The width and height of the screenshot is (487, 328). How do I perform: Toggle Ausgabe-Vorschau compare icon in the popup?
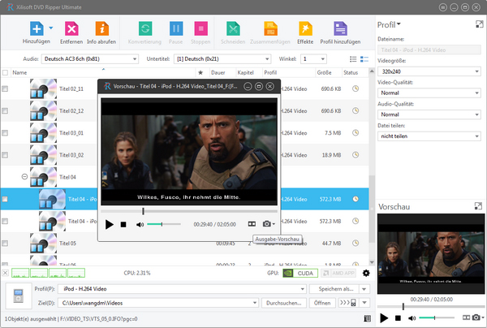pyautogui.click(x=252, y=224)
